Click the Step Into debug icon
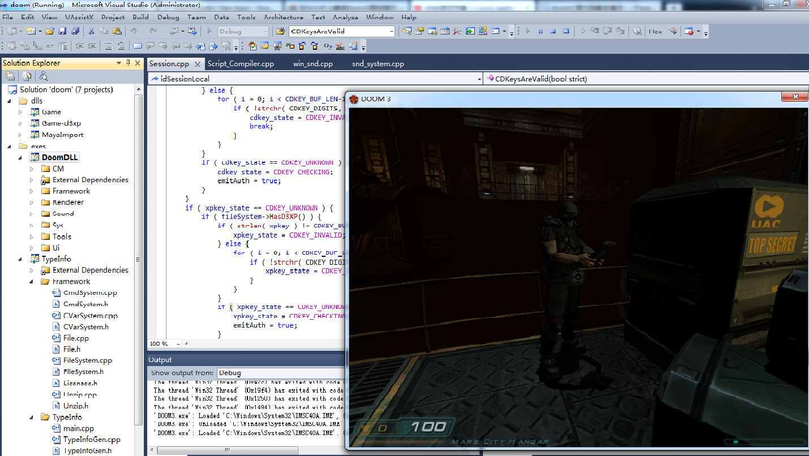Image resolution: width=809 pixels, height=456 pixels. [594, 31]
